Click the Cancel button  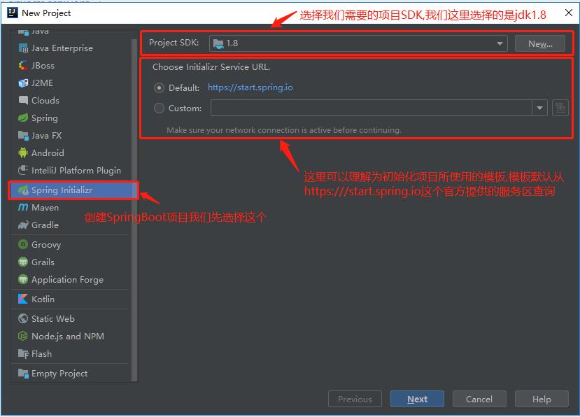click(479, 399)
